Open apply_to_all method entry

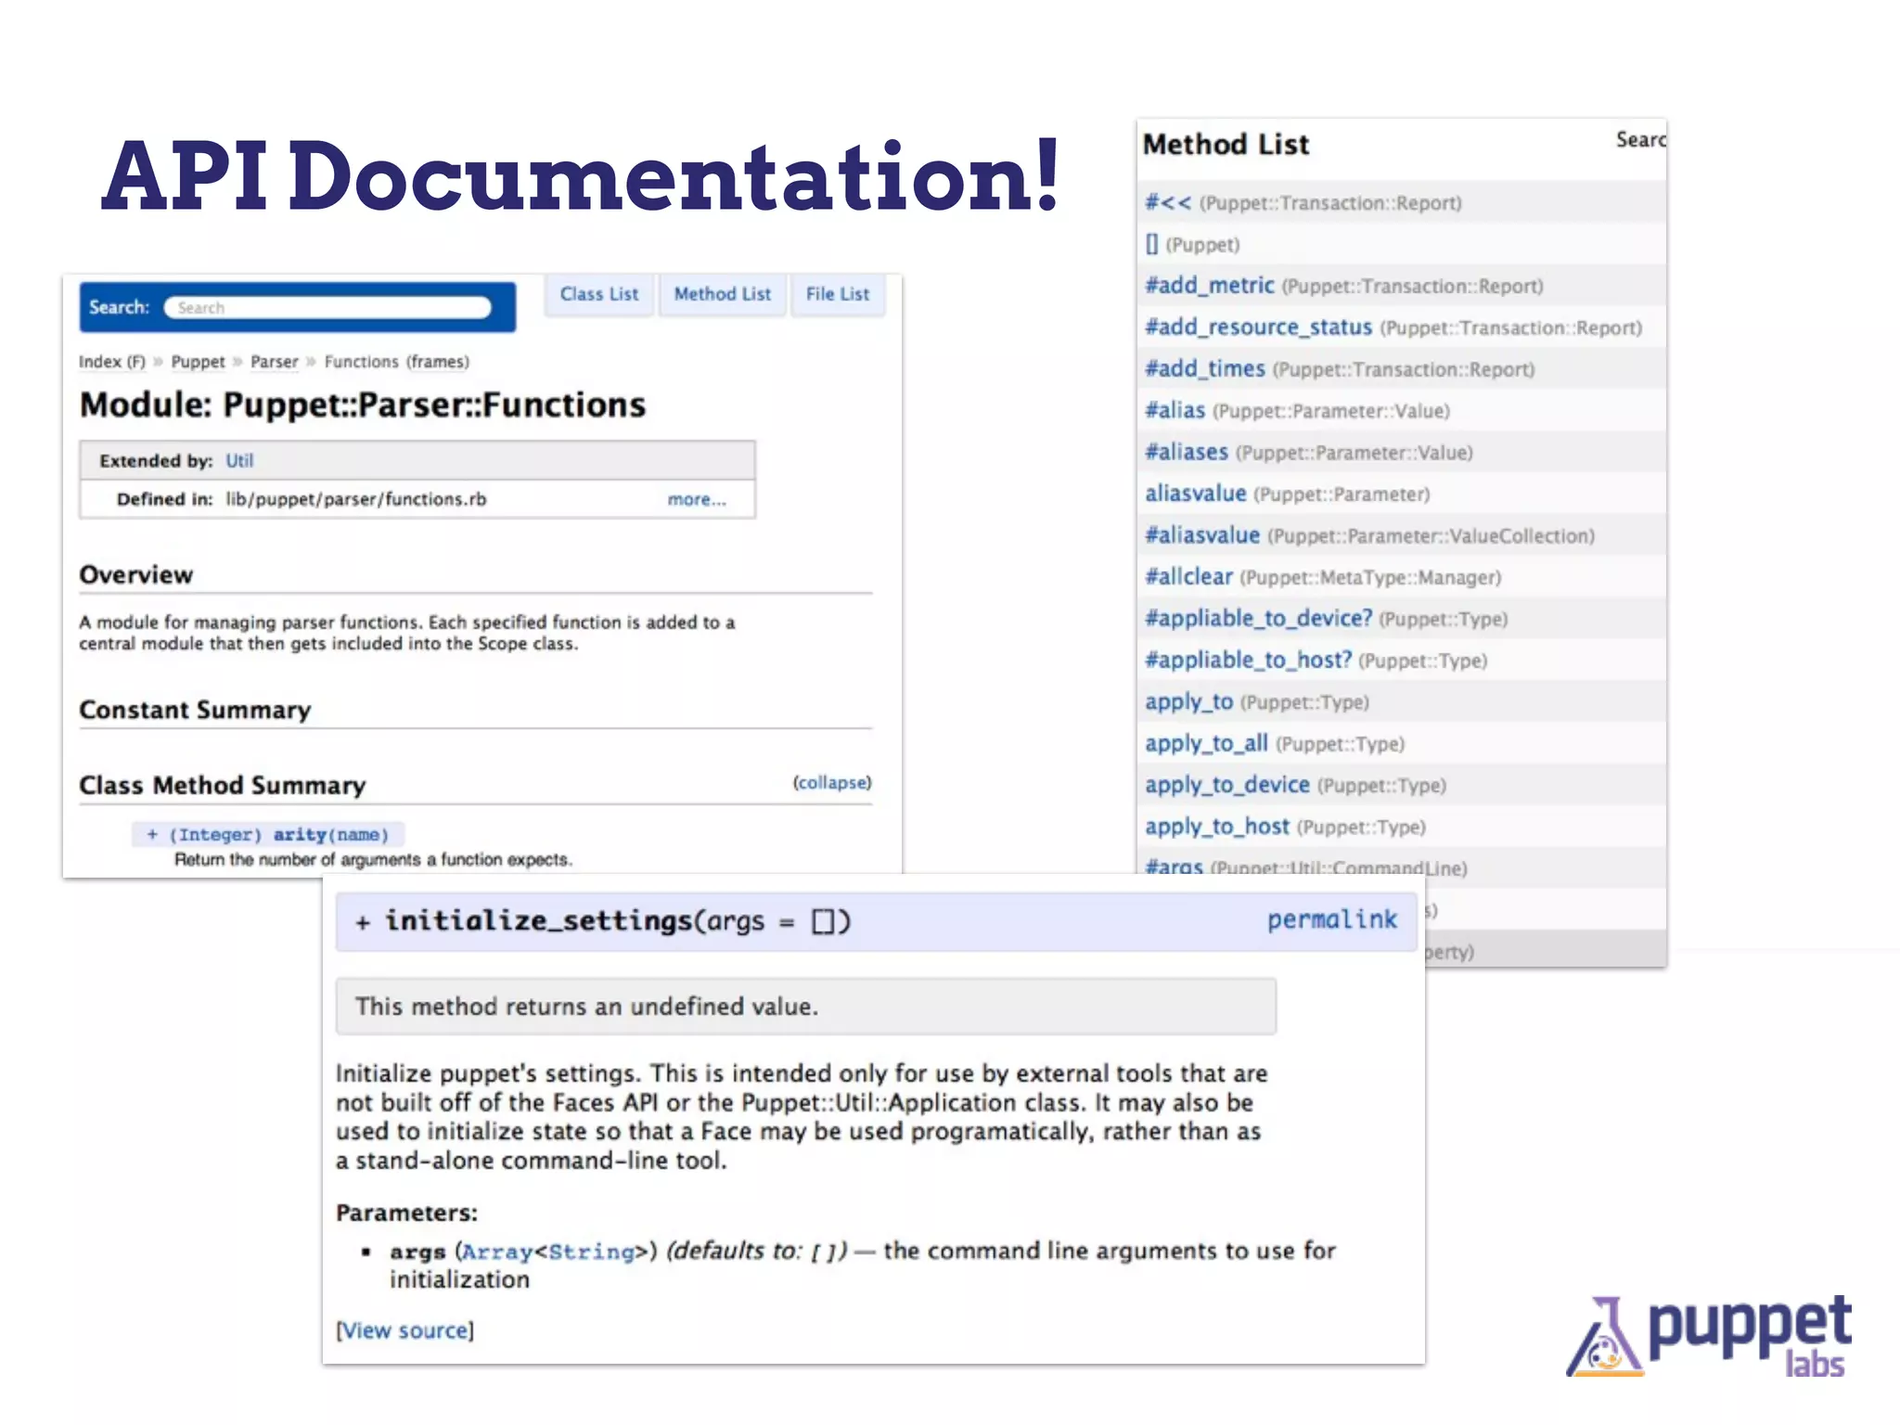[1206, 743]
